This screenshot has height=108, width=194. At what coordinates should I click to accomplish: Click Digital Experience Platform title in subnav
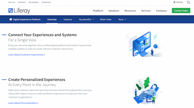pos(27,20)
